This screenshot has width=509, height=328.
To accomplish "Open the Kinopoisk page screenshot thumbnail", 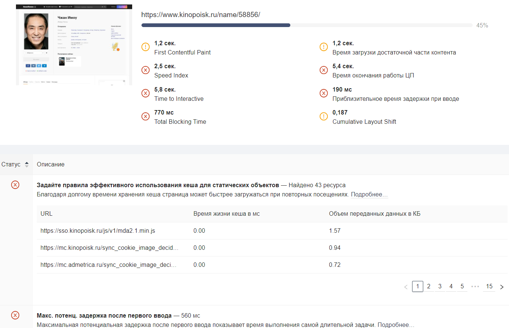I will (x=74, y=45).
